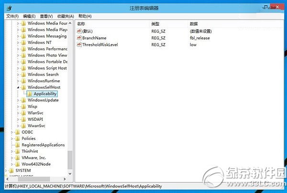Click the (数值未设置) data cell
The image size is (287, 193).
pos(200,31)
